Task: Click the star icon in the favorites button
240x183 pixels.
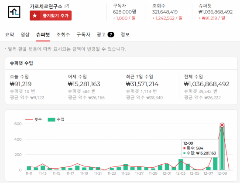Action: click(35, 15)
